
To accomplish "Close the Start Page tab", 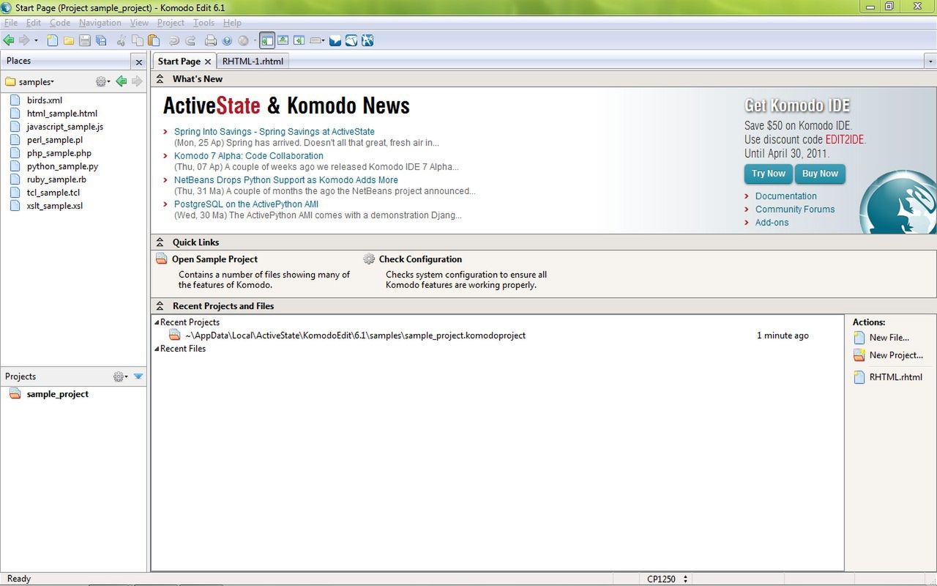I will [x=208, y=62].
